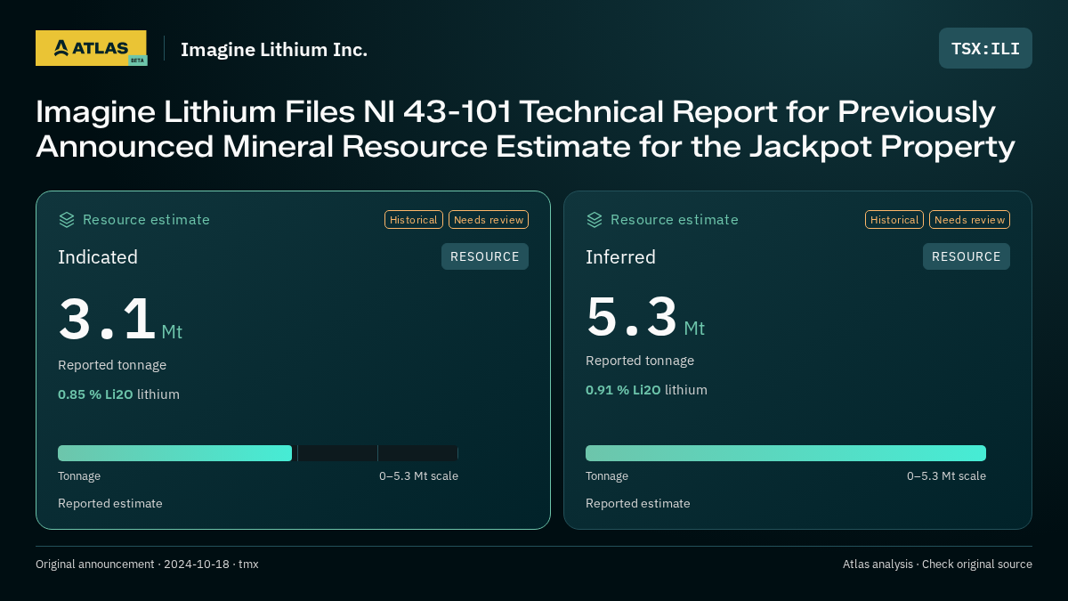Click the 0.85 % Li2O lithium grade
Viewport: 1068px width, 601px height.
118,394
